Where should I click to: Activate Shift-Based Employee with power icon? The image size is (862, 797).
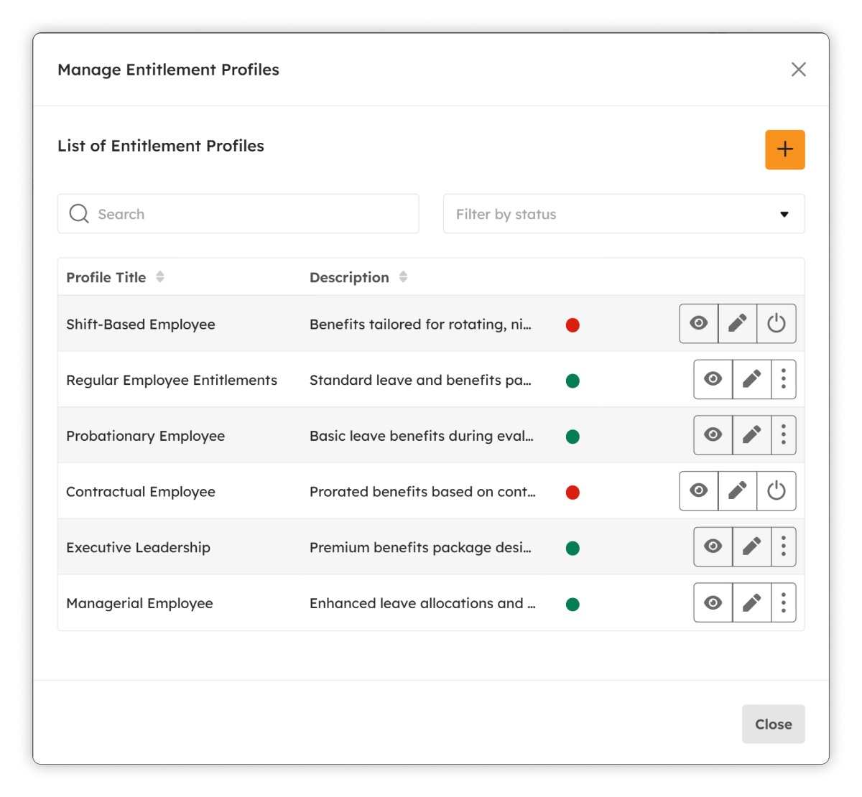pyautogui.click(x=777, y=324)
